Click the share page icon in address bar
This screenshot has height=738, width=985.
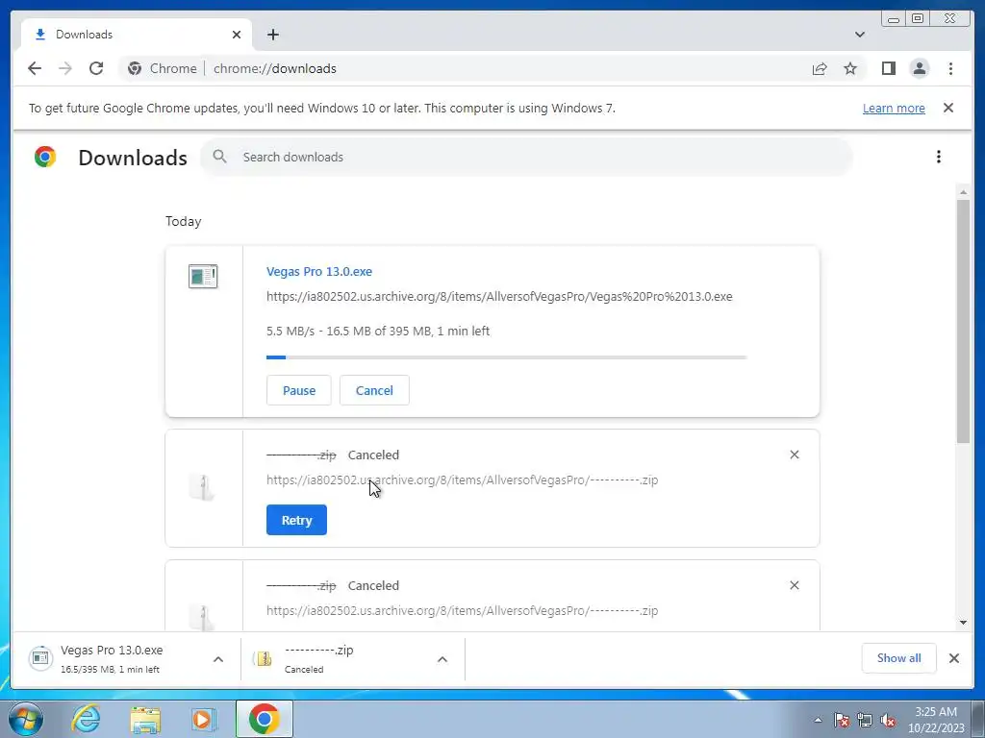click(x=820, y=68)
